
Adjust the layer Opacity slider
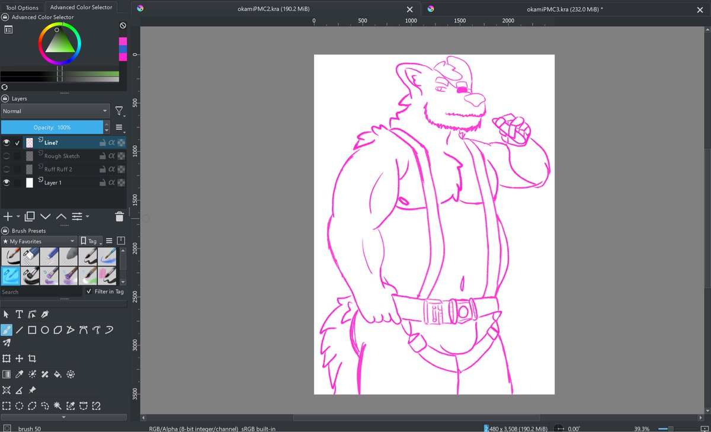[52, 127]
